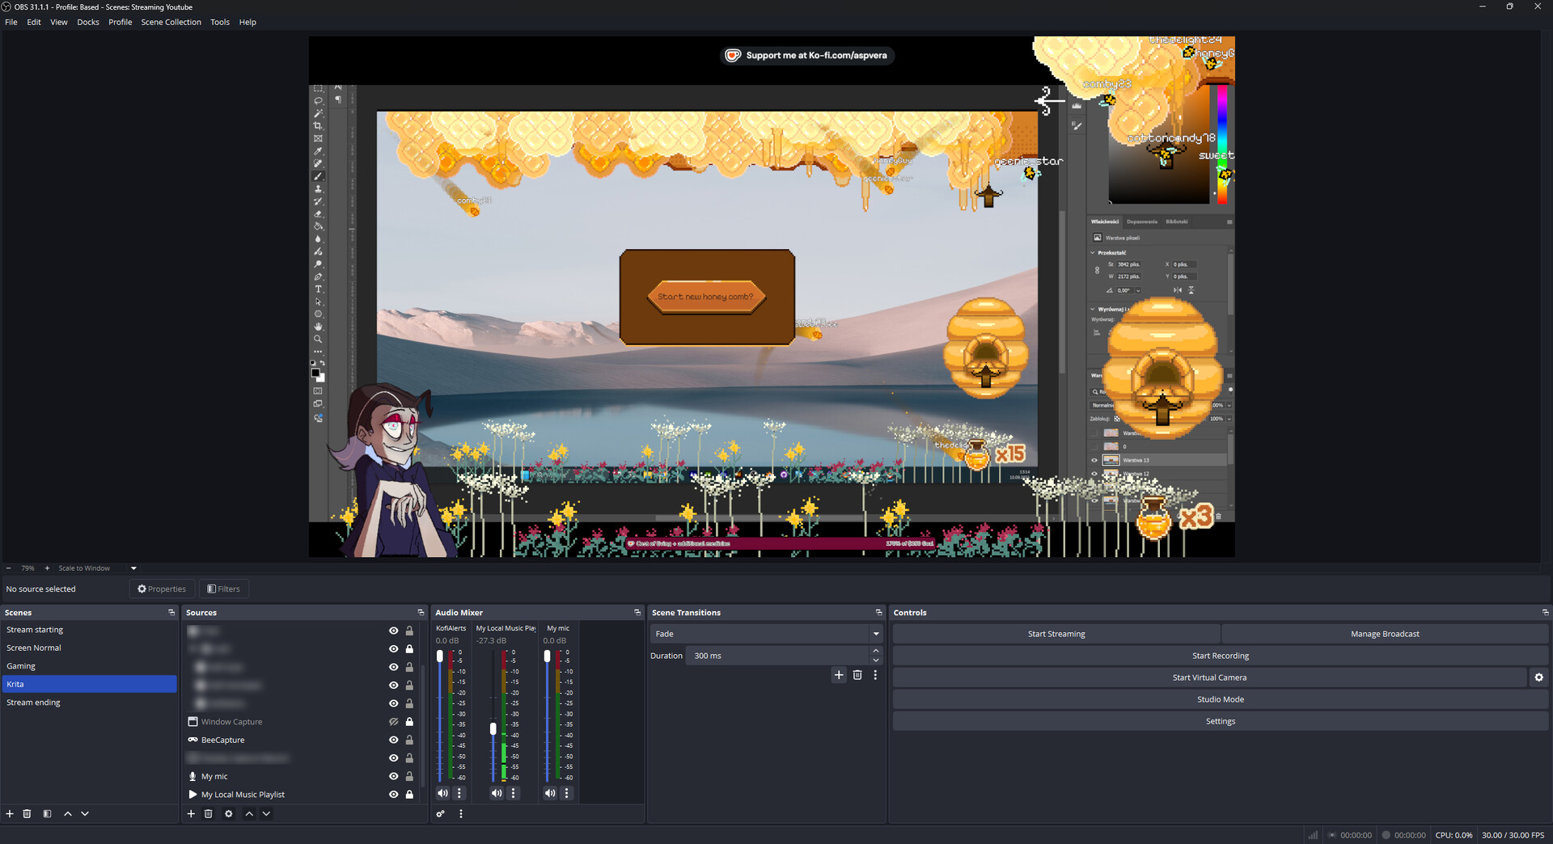Open the Fade transition dropdown

875,634
